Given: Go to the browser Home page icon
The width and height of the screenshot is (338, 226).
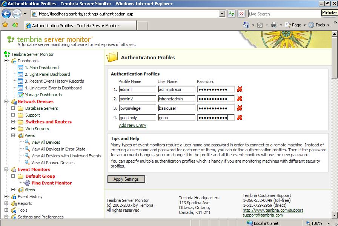Looking at the screenshot, I should point(246,25).
